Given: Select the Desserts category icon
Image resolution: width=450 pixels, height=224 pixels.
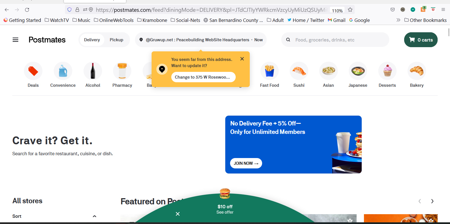Looking at the screenshot, I should pyautogui.click(x=387, y=71).
